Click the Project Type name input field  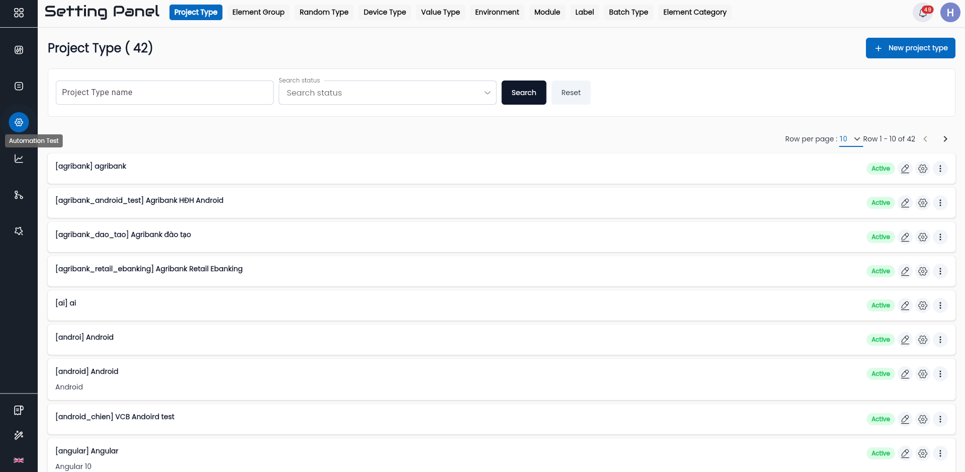point(164,93)
